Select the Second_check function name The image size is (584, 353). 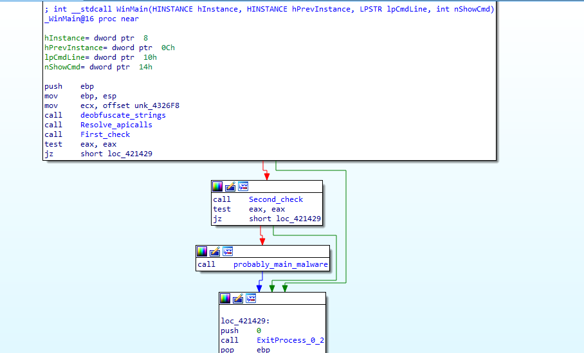[276, 199]
